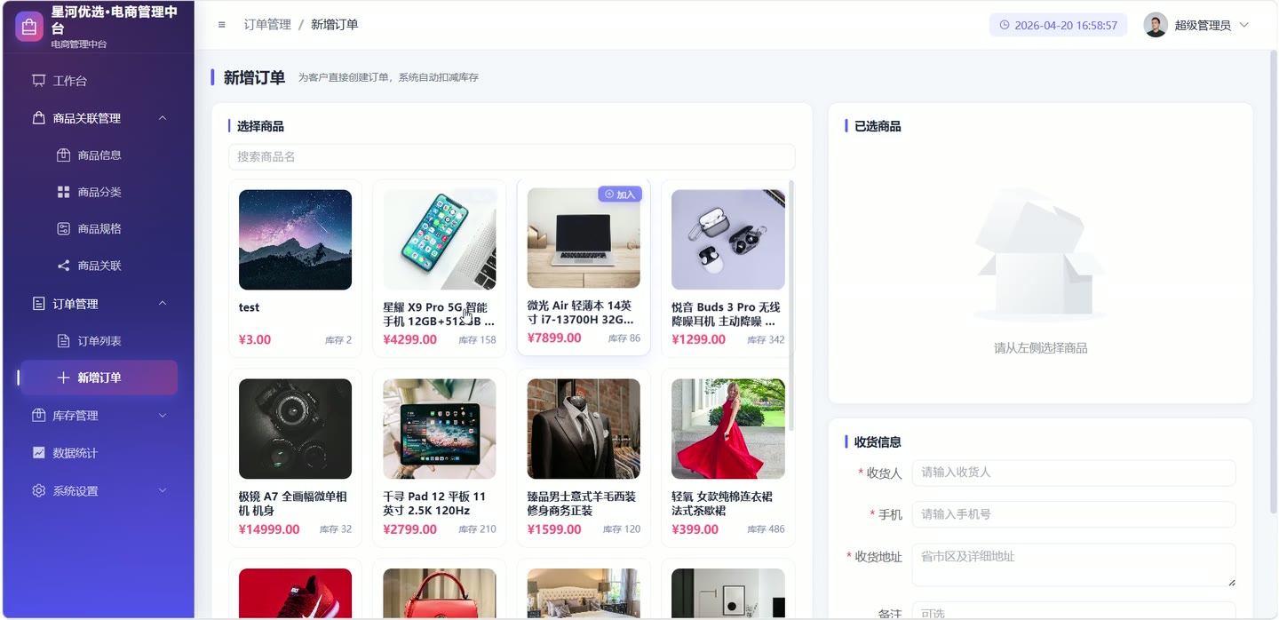
Task: Go to the 商品分类 page
Action: pyautogui.click(x=99, y=192)
